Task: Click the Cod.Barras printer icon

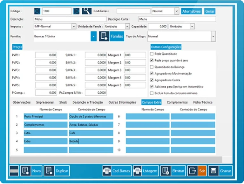Action: click(x=107, y=171)
